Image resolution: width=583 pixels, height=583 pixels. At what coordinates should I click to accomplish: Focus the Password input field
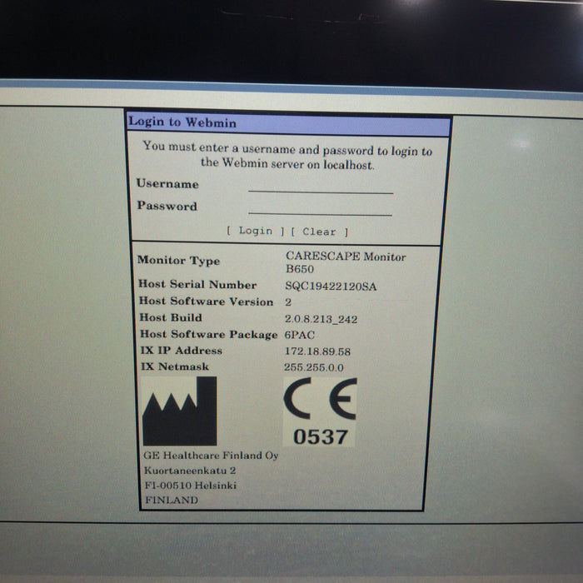coord(320,207)
